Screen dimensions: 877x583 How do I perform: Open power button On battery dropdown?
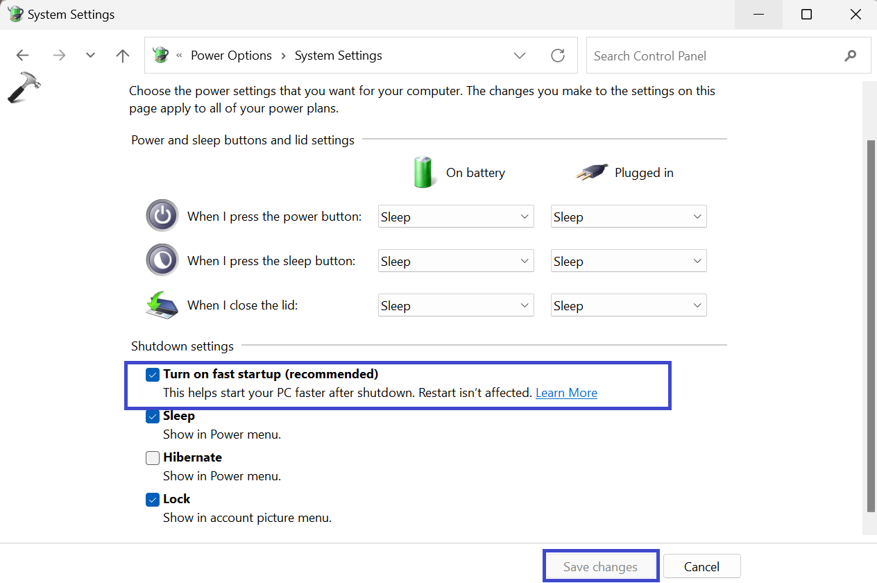456,217
